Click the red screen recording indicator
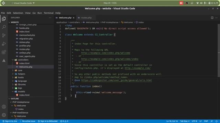 [181, 3]
